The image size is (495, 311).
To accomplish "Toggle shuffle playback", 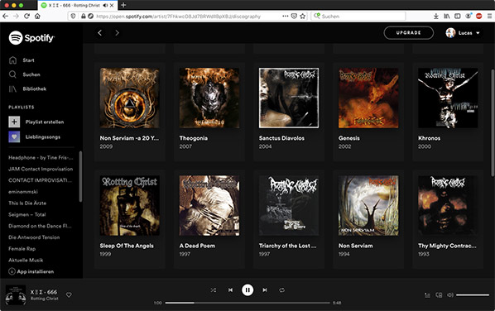I will 214,289.
